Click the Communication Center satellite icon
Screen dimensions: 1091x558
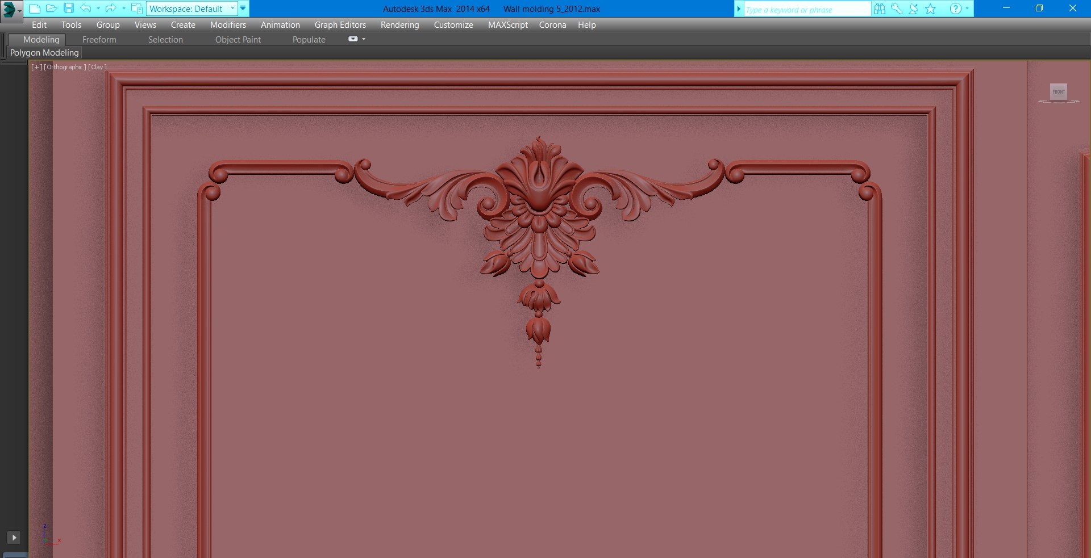[913, 9]
